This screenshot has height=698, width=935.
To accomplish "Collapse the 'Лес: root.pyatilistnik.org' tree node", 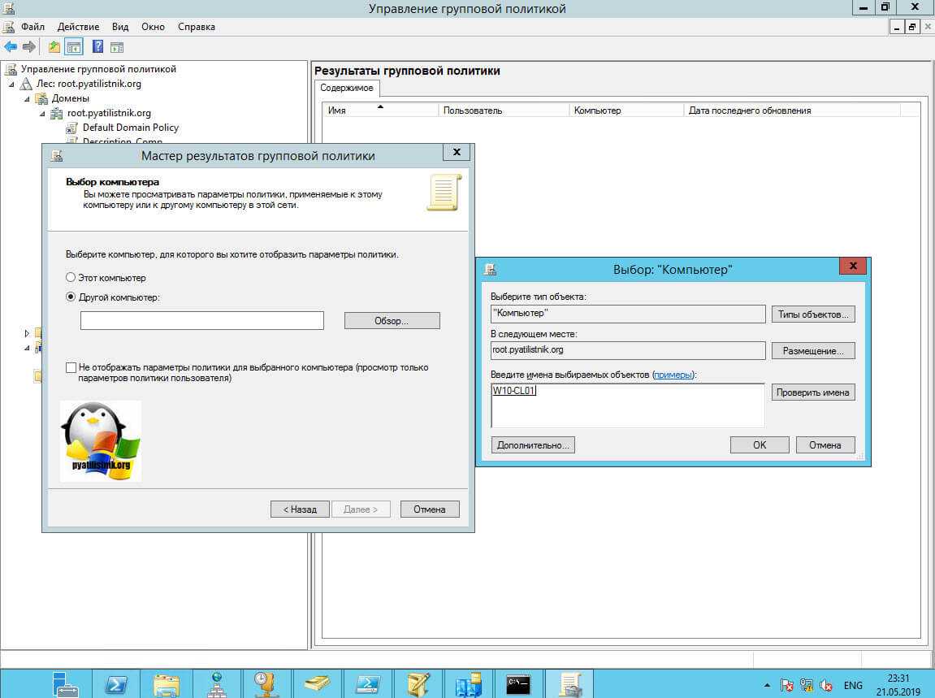I will 11,85.
